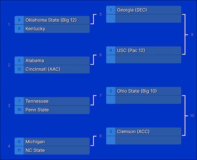
Task: Select Michigan in game 4
Action: 52,142
